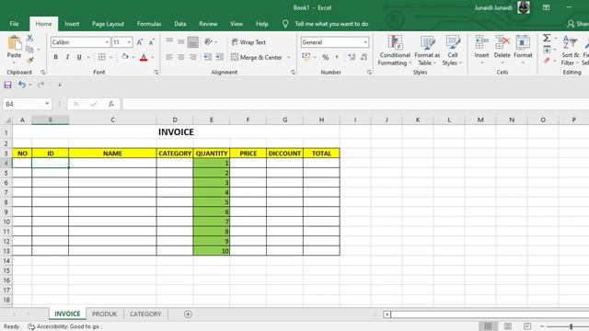Click the Merge & Center button
The image size is (589, 331).
[x=257, y=57]
